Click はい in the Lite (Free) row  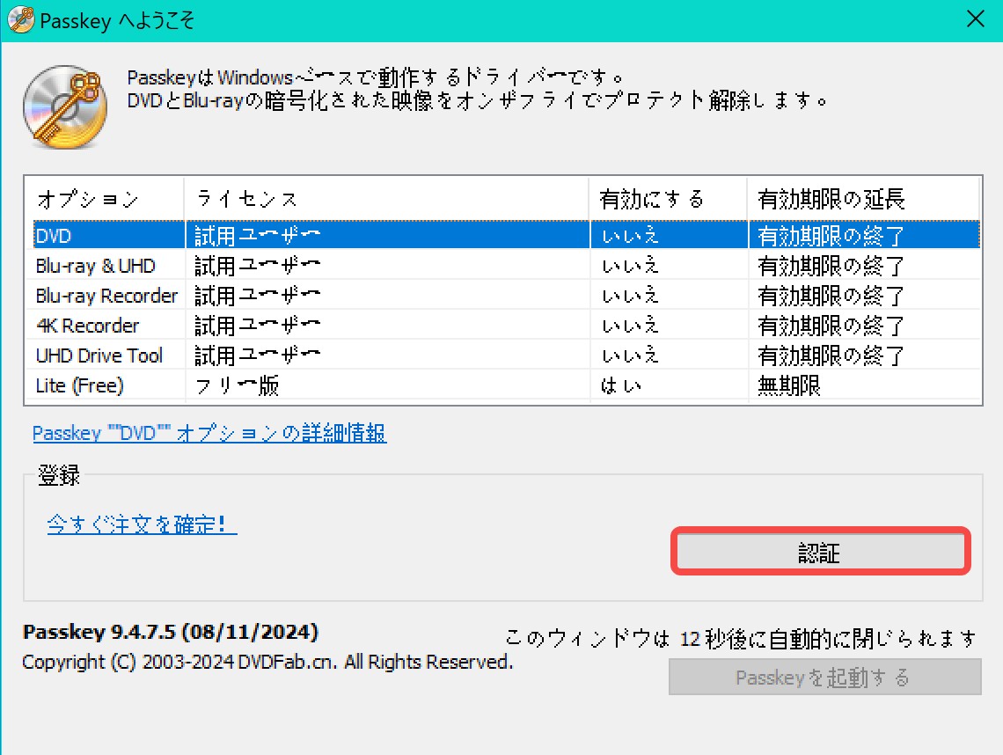click(x=620, y=385)
